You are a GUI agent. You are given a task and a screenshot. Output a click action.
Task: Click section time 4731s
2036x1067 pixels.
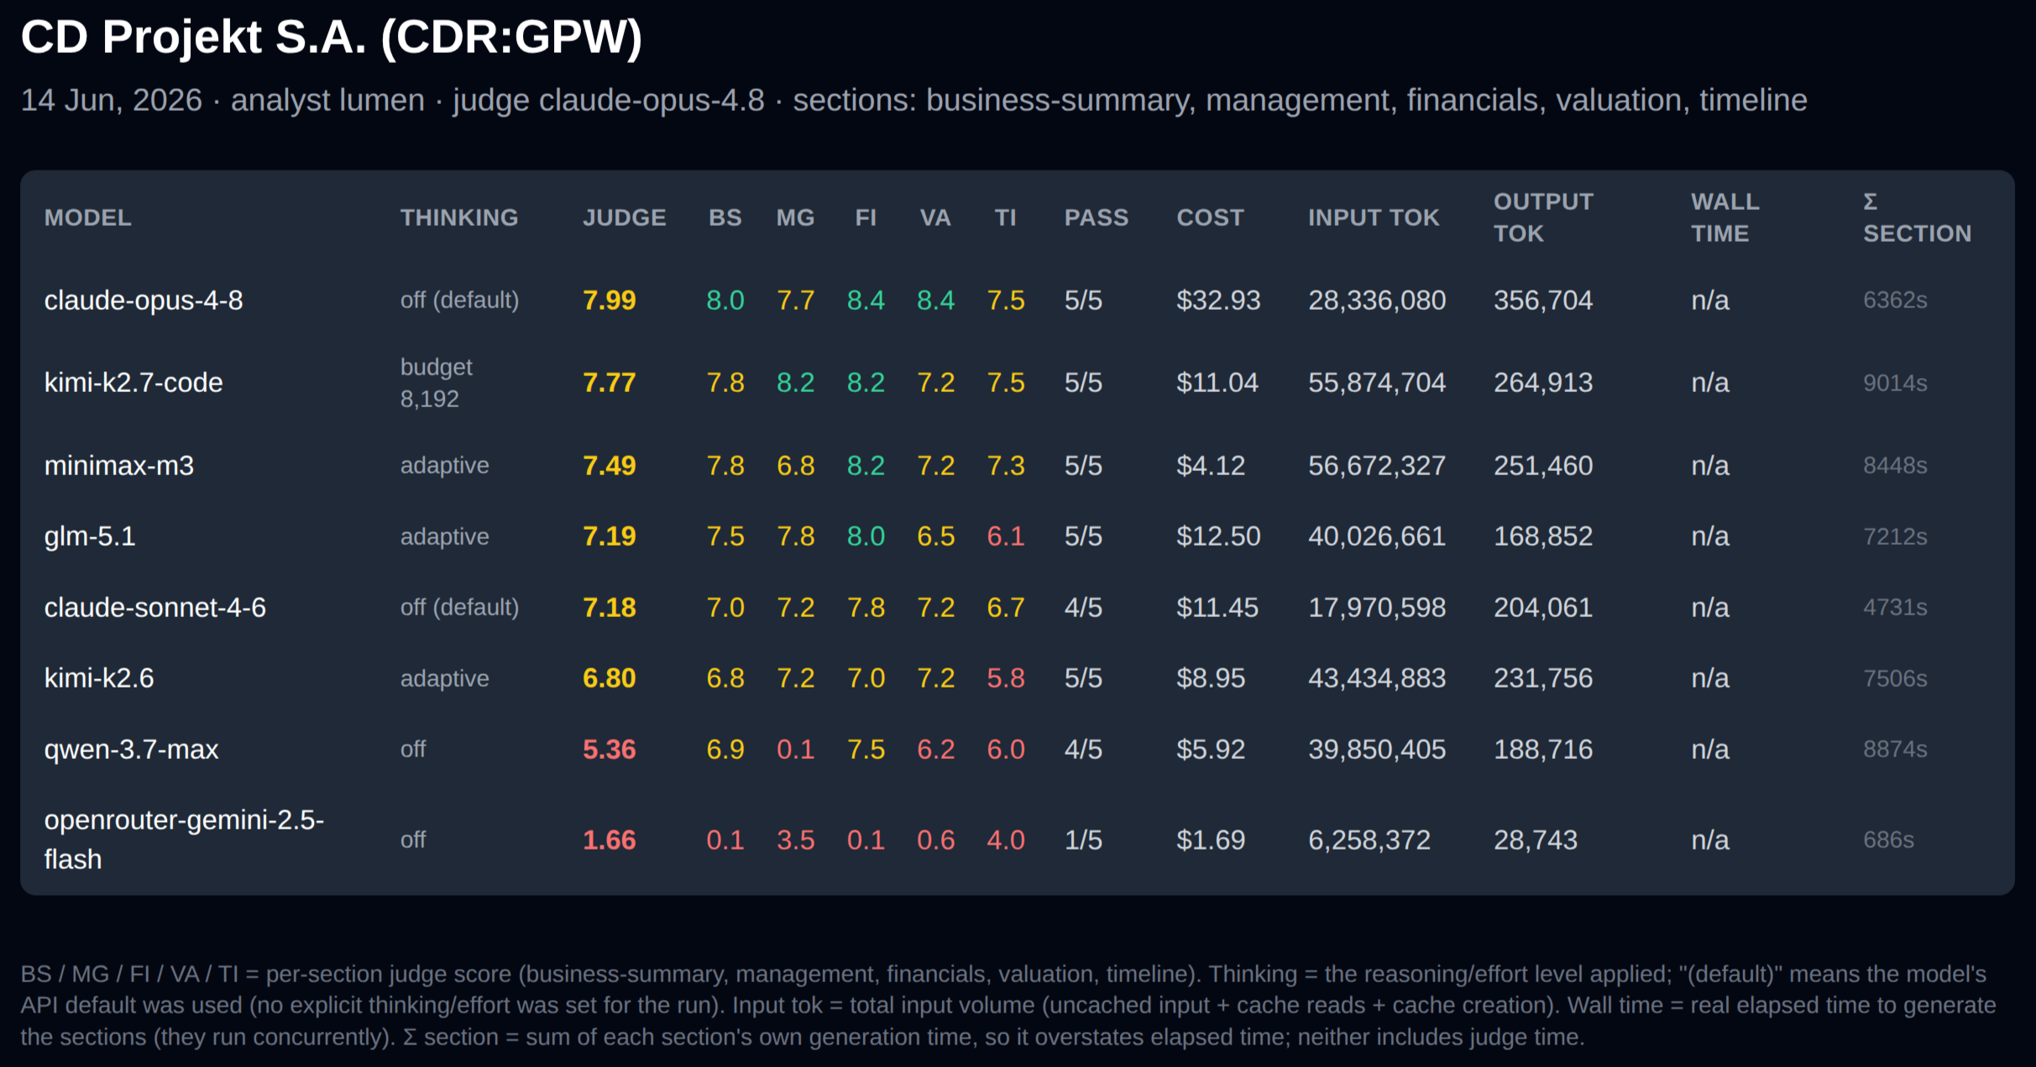click(1895, 607)
